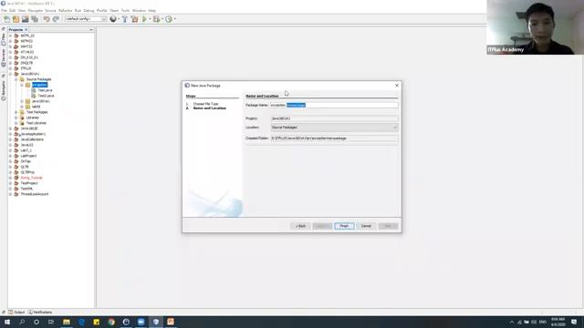Click the Profile Project clock icon
This screenshot has height=328, width=584.
coord(169,19)
